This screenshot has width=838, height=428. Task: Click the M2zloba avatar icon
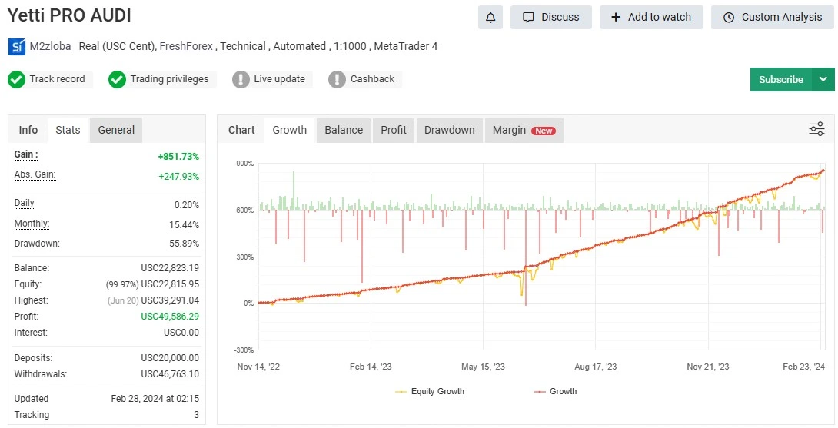point(17,47)
